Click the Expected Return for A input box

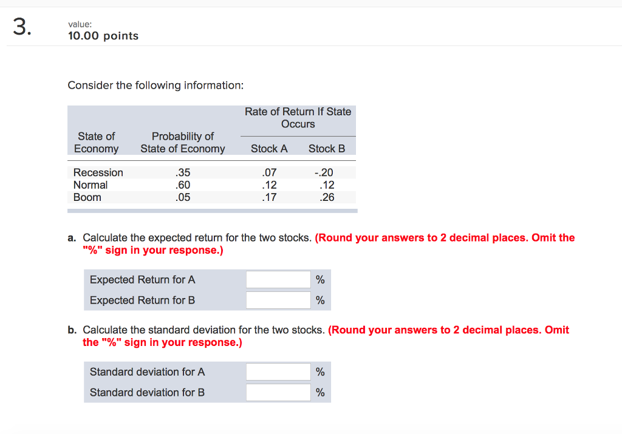(278, 280)
